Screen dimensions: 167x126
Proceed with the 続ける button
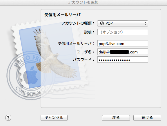tap(147, 118)
